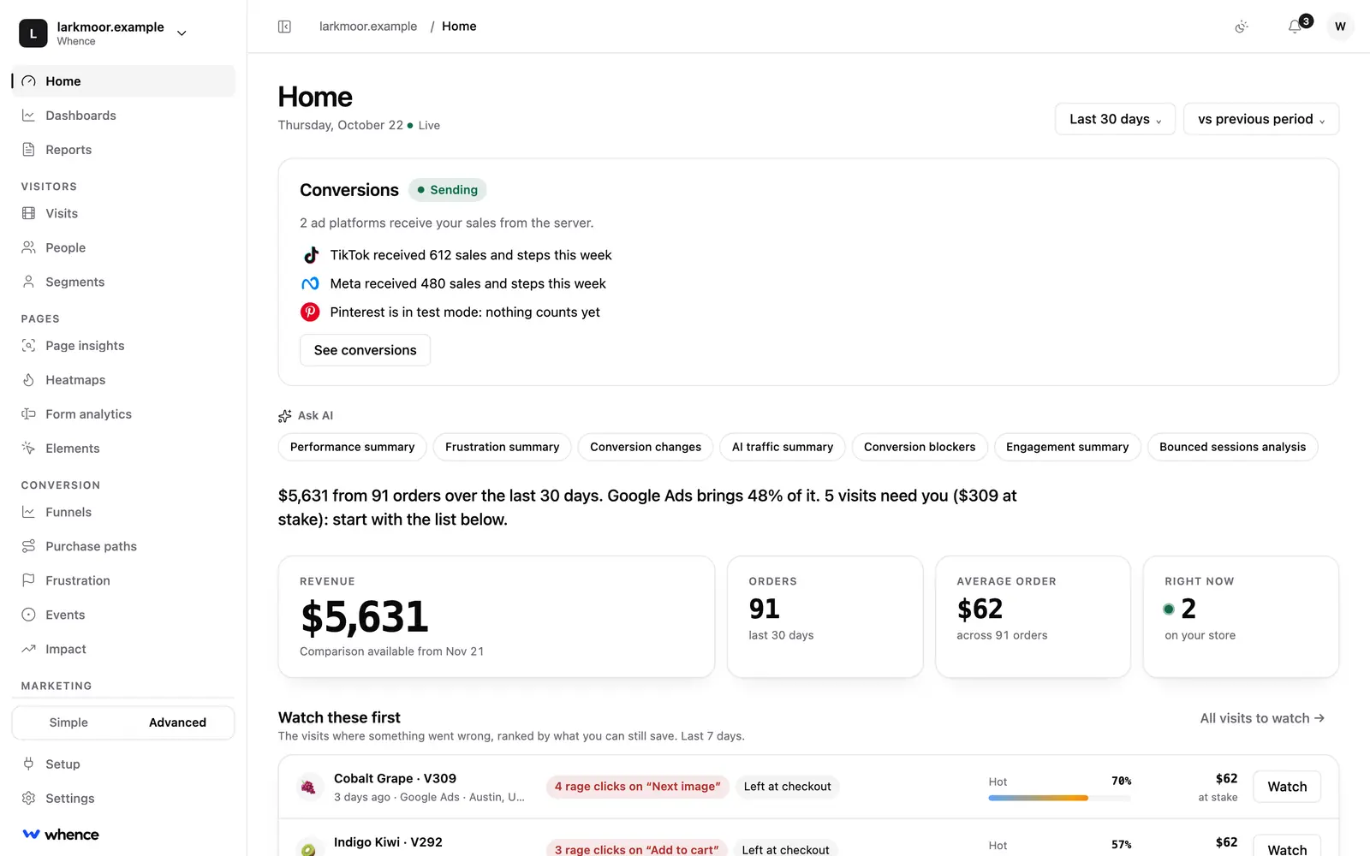Click the TikTok logo icon
This screenshot has height=856, width=1370.
(311, 255)
